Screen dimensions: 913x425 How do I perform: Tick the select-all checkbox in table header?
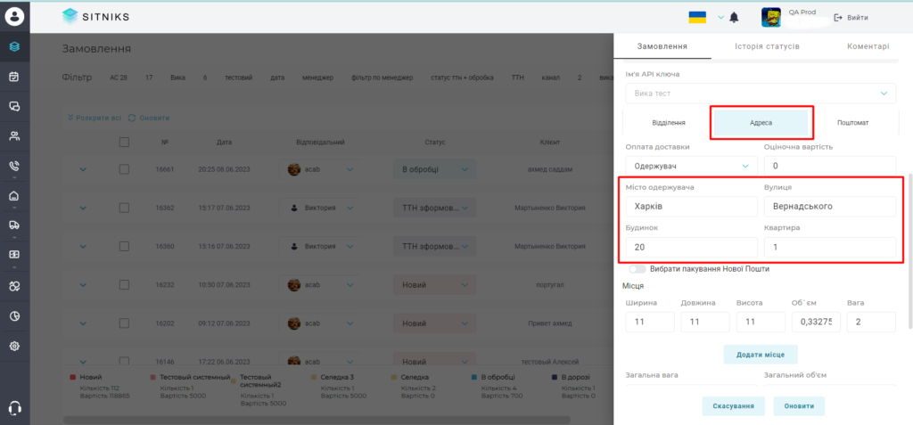click(x=124, y=142)
